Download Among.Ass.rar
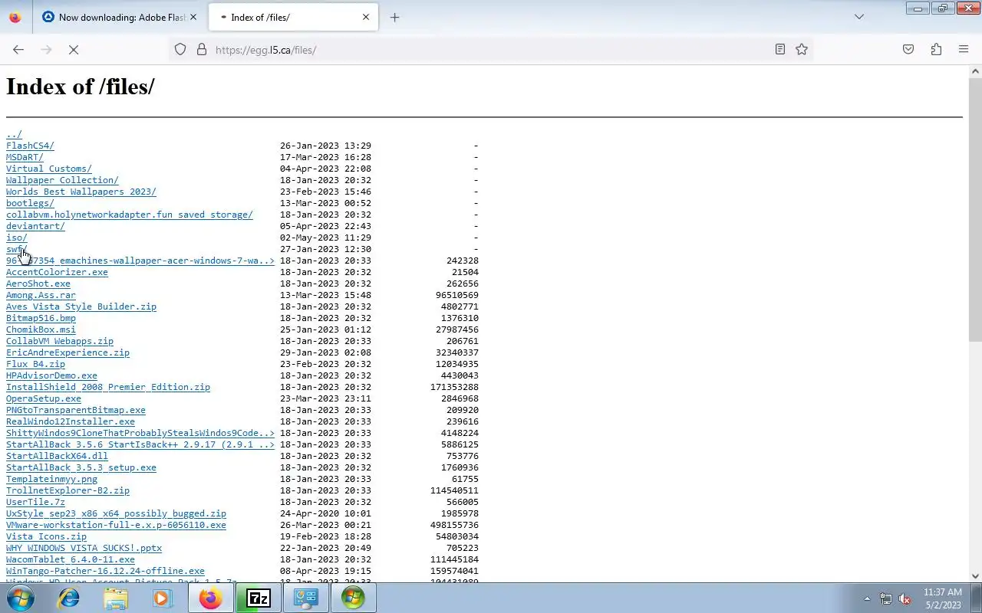 pyautogui.click(x=41, y=295)
